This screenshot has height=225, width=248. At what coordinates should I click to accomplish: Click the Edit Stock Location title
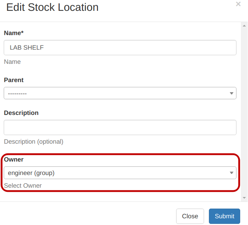[53, 7]
